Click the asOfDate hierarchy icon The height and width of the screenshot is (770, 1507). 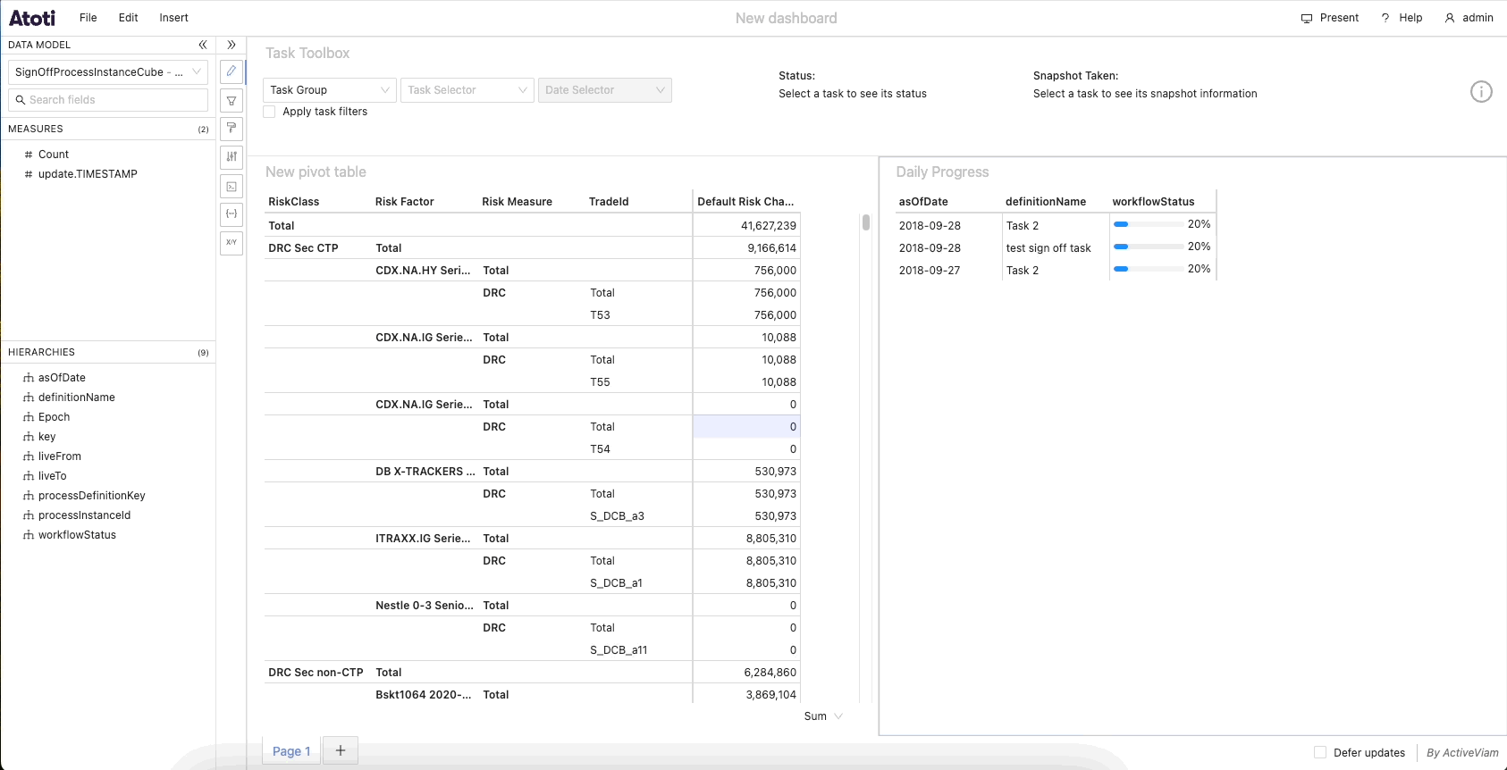29,378
